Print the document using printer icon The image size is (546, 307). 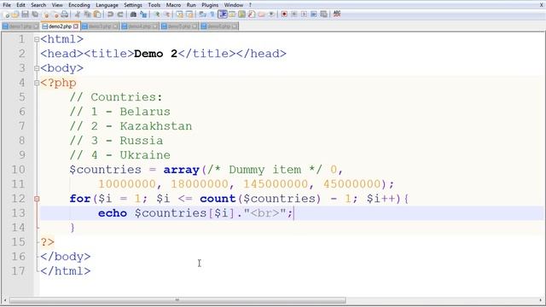coord(65,14)
